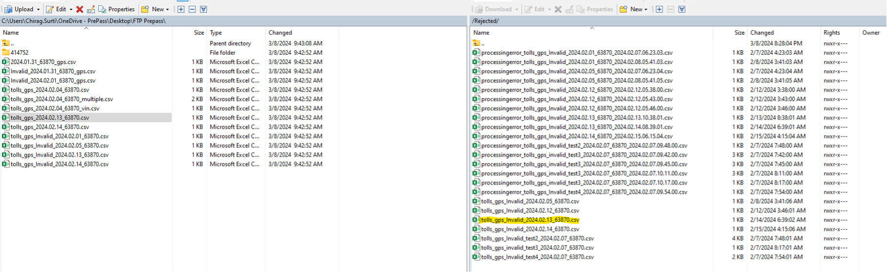Viewport: 887px width, 272px height.
Task: Select tolls_gps_2024.02.04_63870_multiple.csv file
Action: point(62,99)
